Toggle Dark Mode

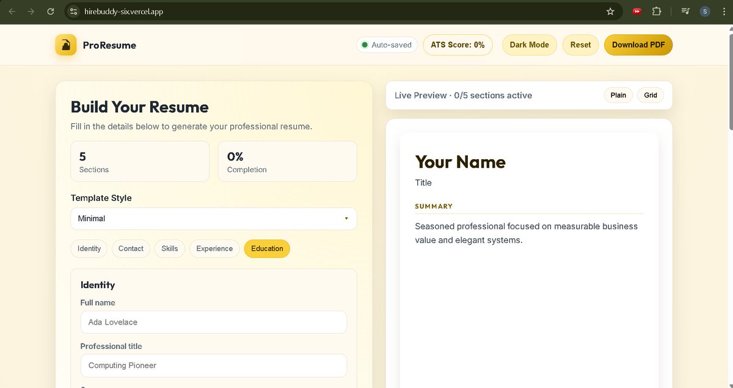tap(530, 45)
